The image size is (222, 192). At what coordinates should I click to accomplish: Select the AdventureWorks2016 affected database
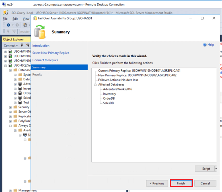click(x=117, y=89)
